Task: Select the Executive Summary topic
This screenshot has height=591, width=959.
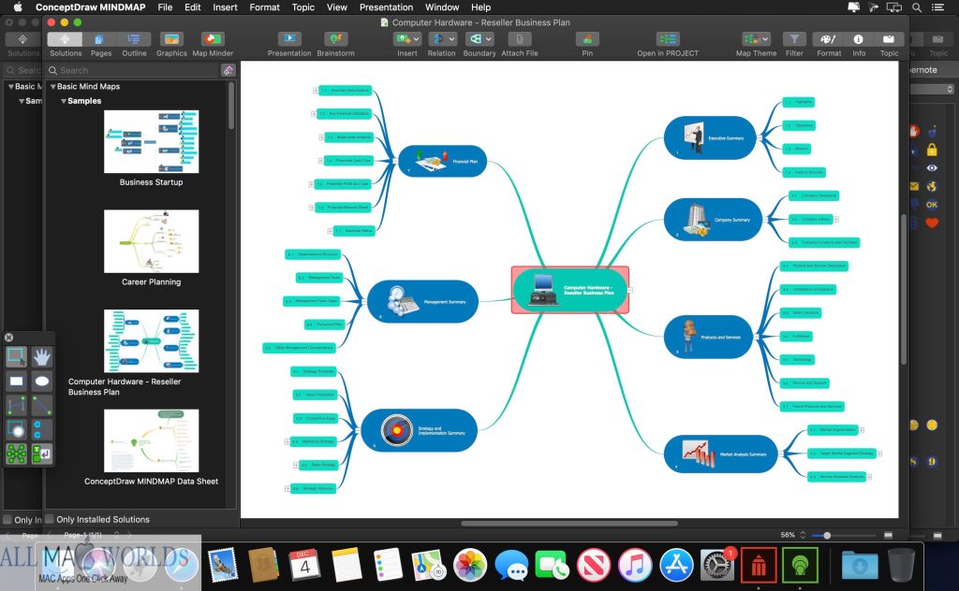Action: 710,138
